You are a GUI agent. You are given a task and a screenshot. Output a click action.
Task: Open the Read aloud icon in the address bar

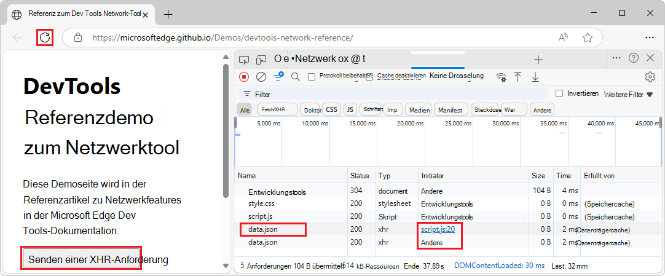tap(563, 37)
